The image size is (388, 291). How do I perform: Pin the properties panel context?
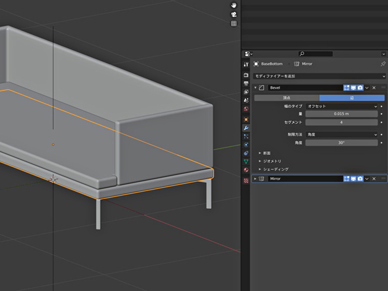(383, 64)
